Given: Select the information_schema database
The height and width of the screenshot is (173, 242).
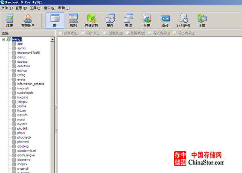Looking at the screenshot, I should coord(31,84).
